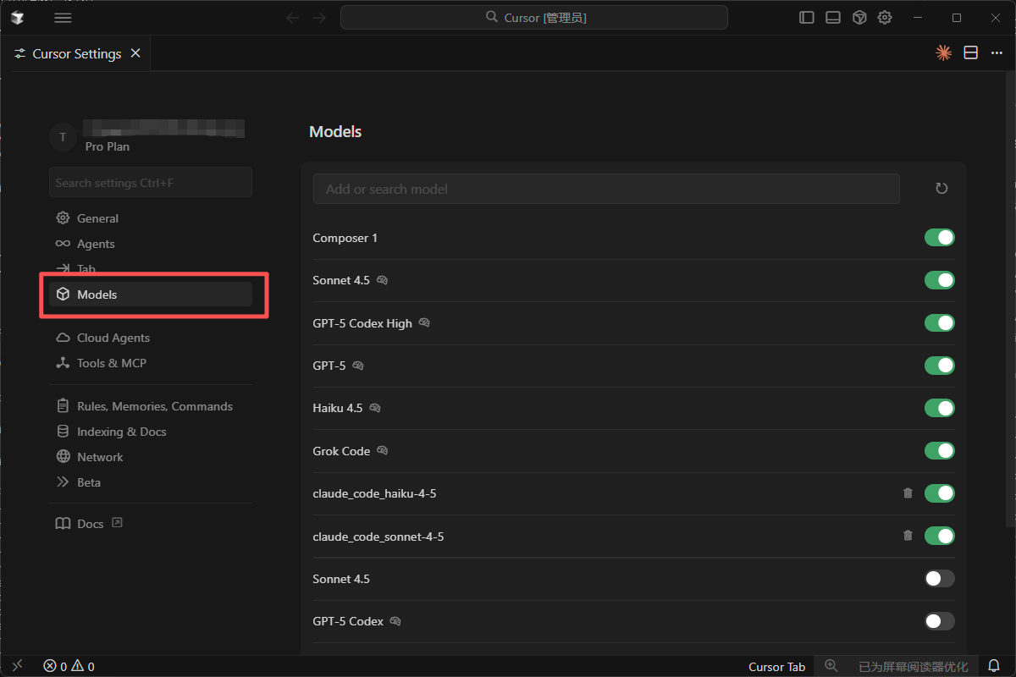1016x677 pixels.
Task: Go to Tools & MCP settings
Action: (151, 363)
